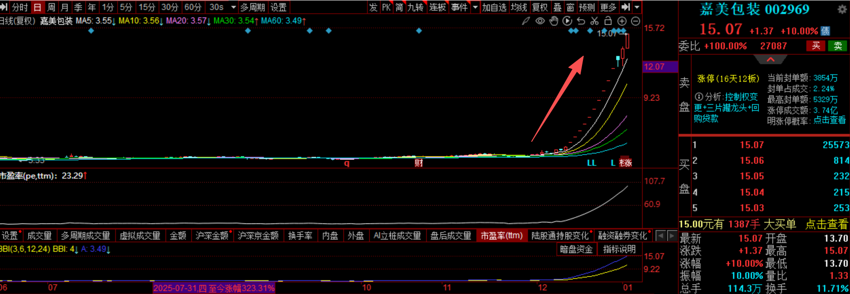Select the pen drawing tool icon
850x294 pixels.
pyautogui.click(x=526, y=21)
